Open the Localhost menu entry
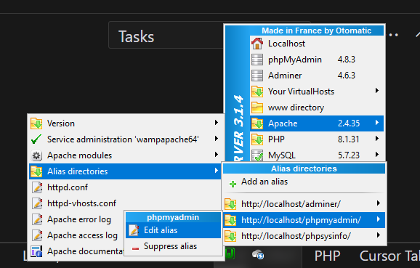This screenshot has height=268, width=420. pos(317,44)
